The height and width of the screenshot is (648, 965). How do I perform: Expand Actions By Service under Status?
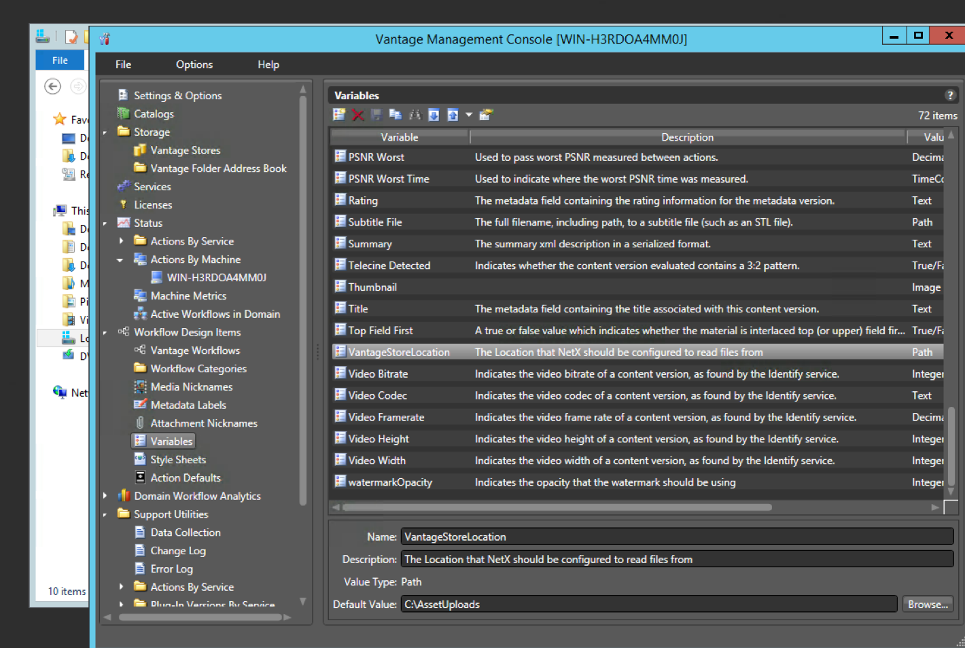pos(121,240)
